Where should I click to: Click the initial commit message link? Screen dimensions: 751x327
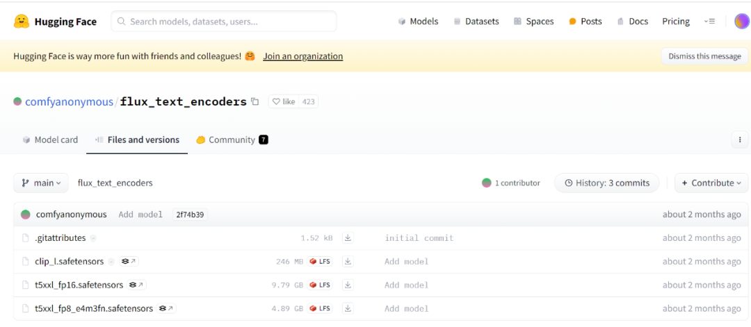pos(419,237)
